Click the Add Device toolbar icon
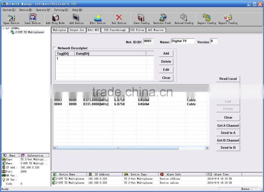The width and height of the screenshot is (264, 192). (x=77, y=19)
